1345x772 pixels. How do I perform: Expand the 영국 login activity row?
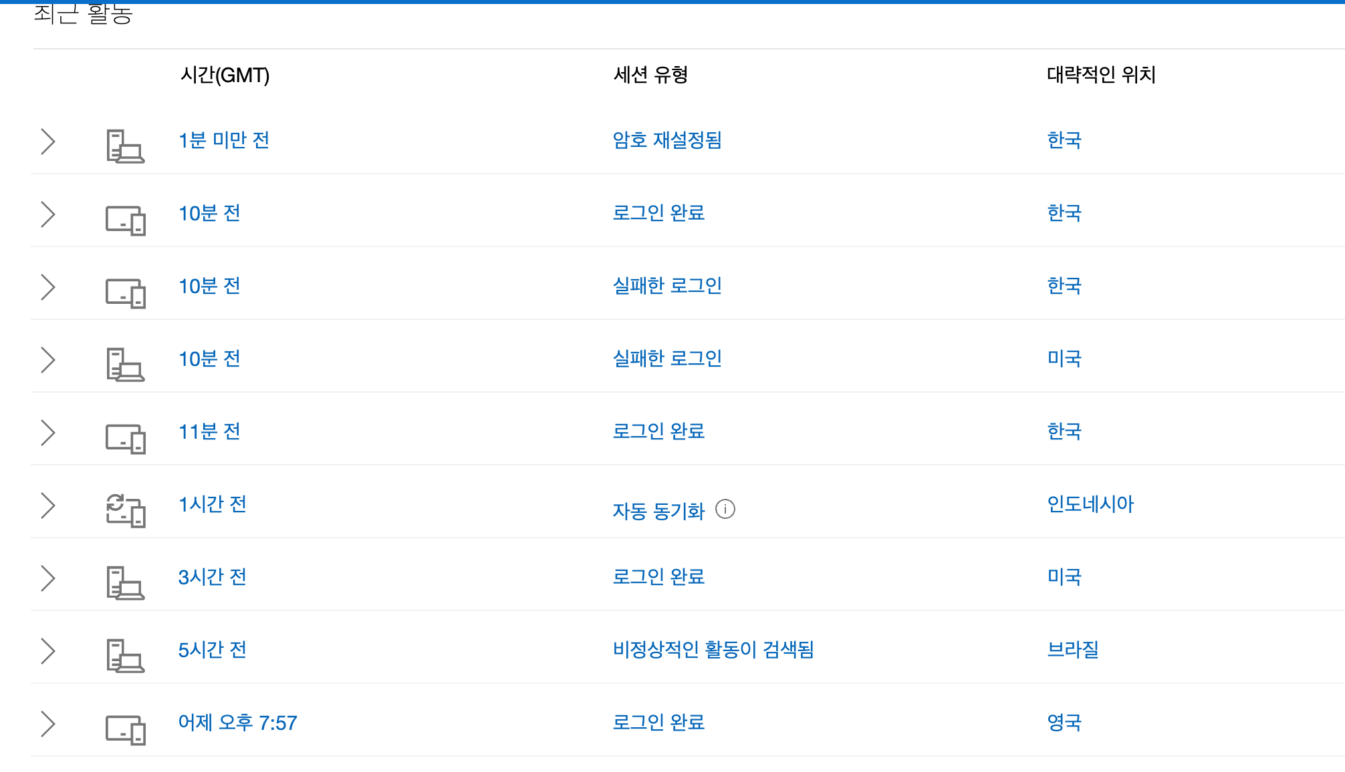47,723
